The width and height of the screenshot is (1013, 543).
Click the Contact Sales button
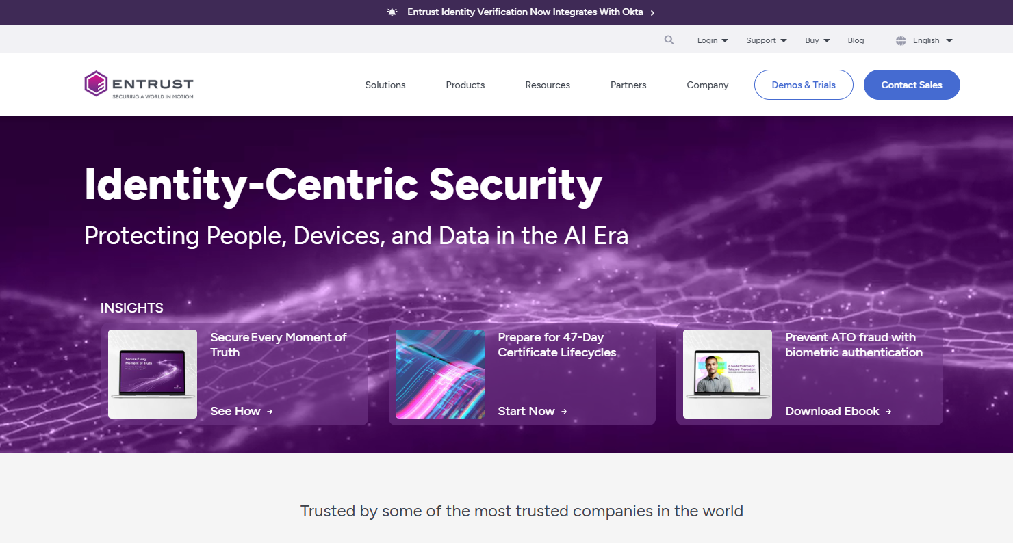(x=912, y=85)
